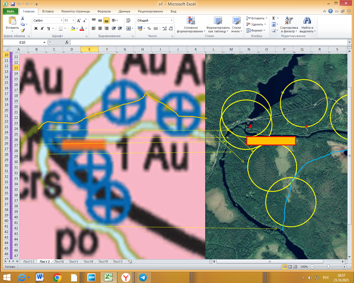This screenshot has height=283, width=354.
Task: Click the Cut scissors icon
Action: tap(23, 19)
